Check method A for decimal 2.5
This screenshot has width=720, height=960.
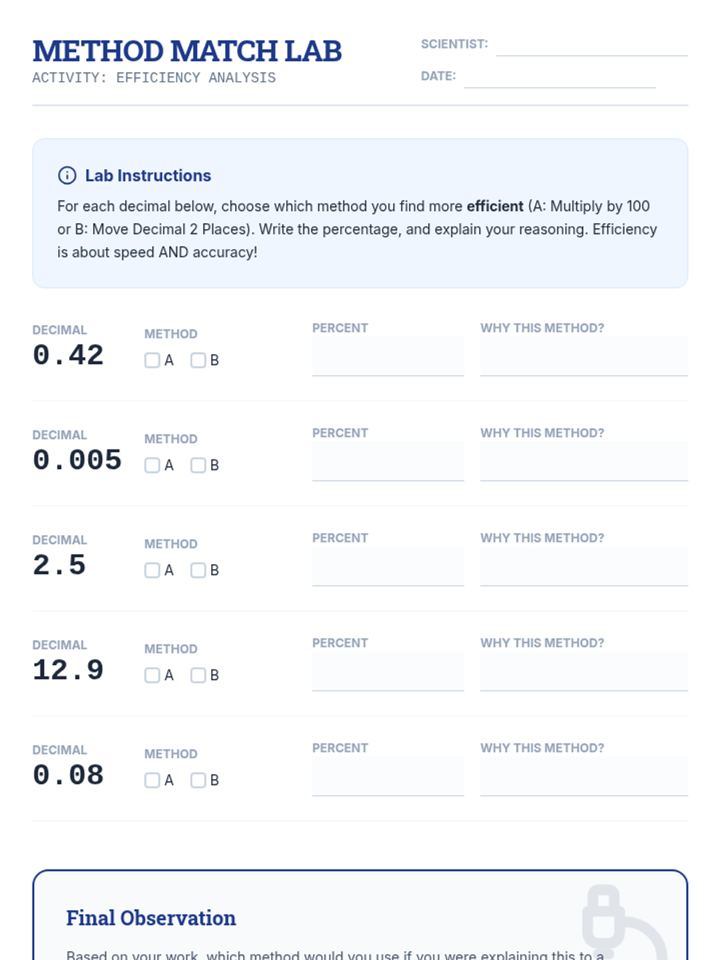coord(152,570)
